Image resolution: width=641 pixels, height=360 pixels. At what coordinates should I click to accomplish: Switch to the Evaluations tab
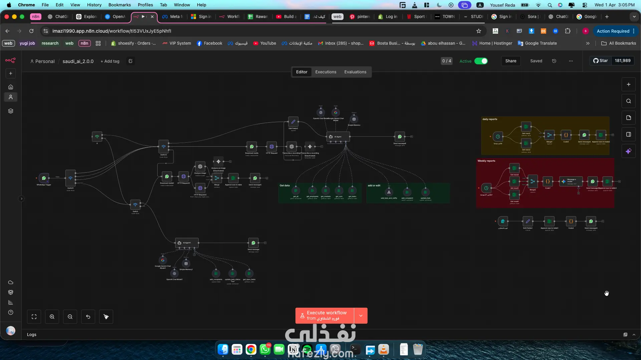[x=355, y=72]
